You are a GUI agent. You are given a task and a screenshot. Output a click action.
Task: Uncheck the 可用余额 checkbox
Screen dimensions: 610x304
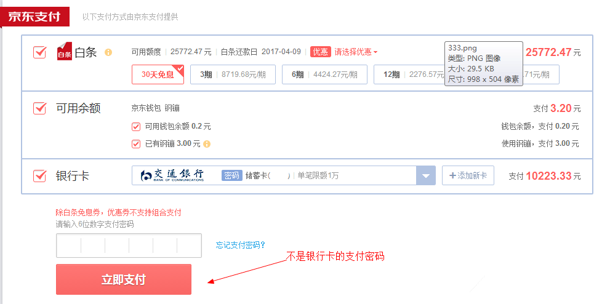39,108
